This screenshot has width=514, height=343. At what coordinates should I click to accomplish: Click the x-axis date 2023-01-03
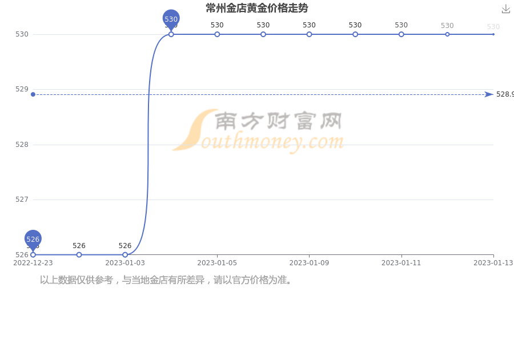click(x=125, y=263)
